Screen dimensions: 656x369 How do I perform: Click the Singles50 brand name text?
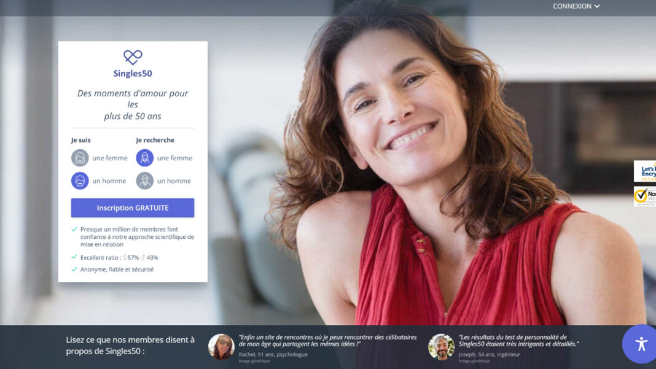point(133,74)
